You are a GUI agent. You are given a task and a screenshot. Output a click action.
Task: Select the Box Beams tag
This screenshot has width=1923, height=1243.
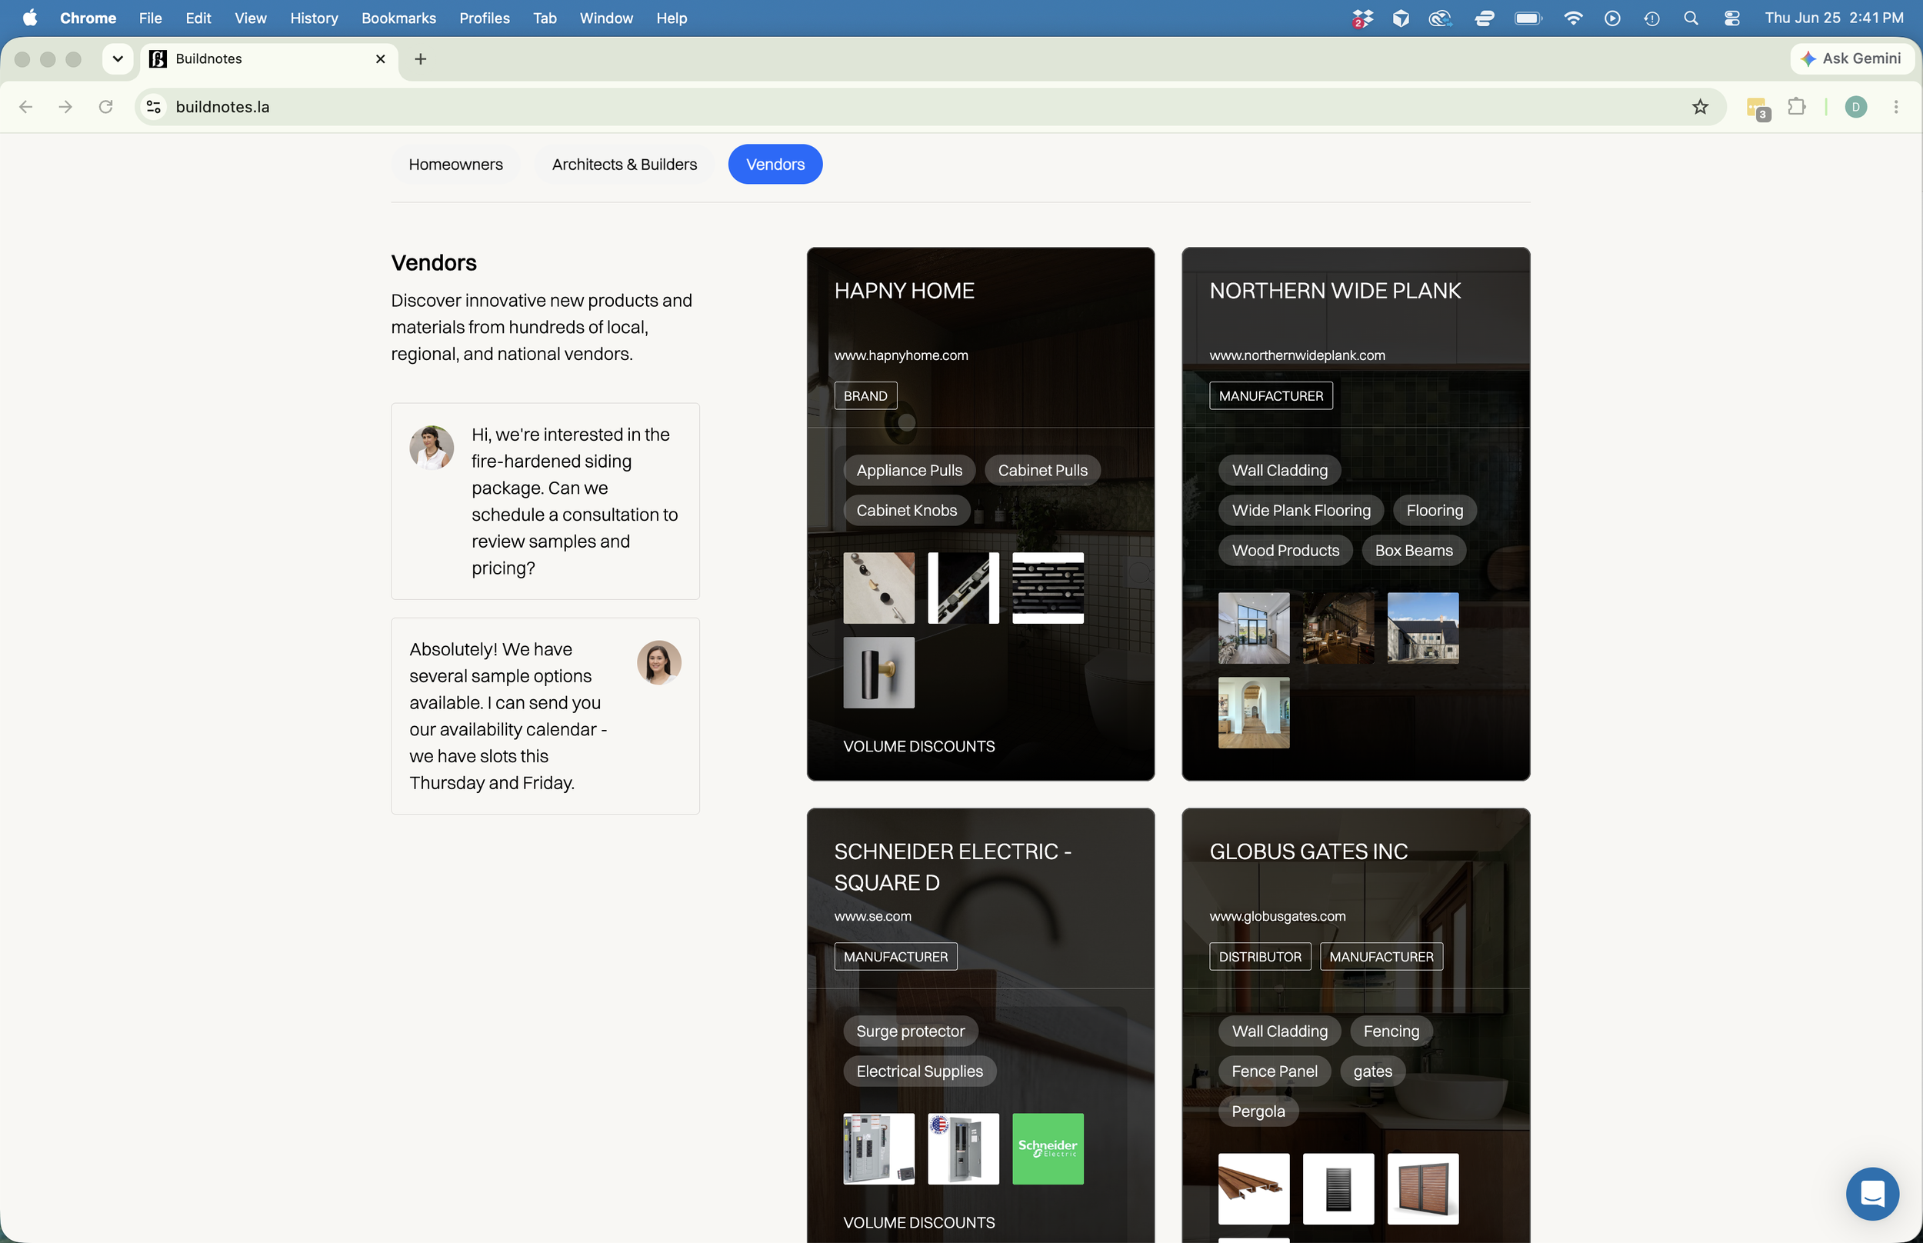[x=1413, y=551]
